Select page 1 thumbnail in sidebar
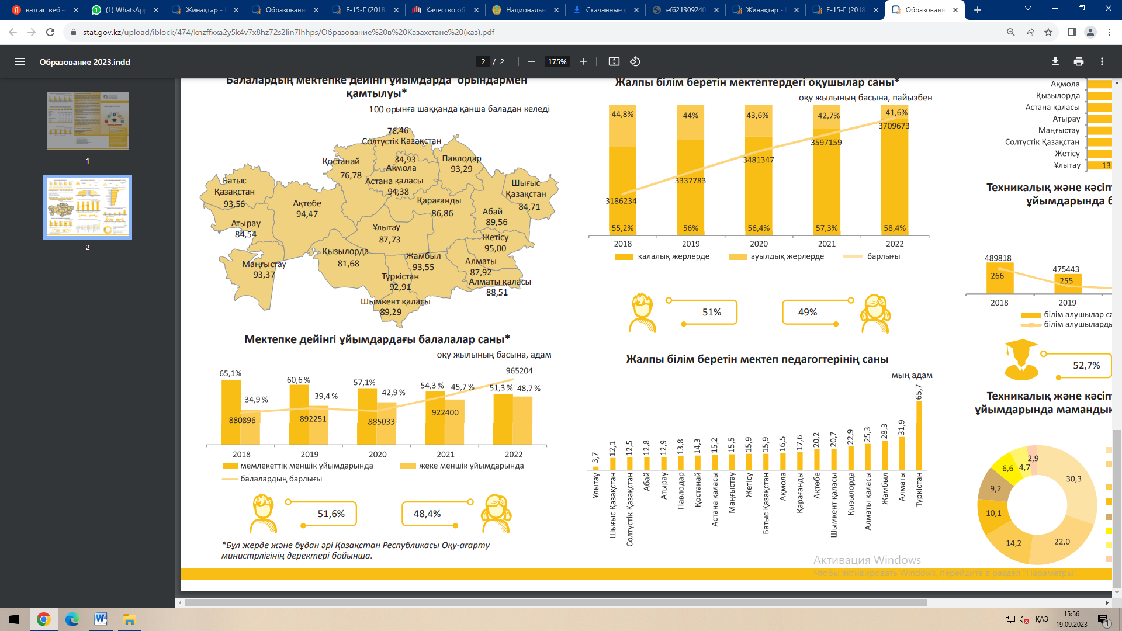1122x631 pixels. tap(88, 120)
